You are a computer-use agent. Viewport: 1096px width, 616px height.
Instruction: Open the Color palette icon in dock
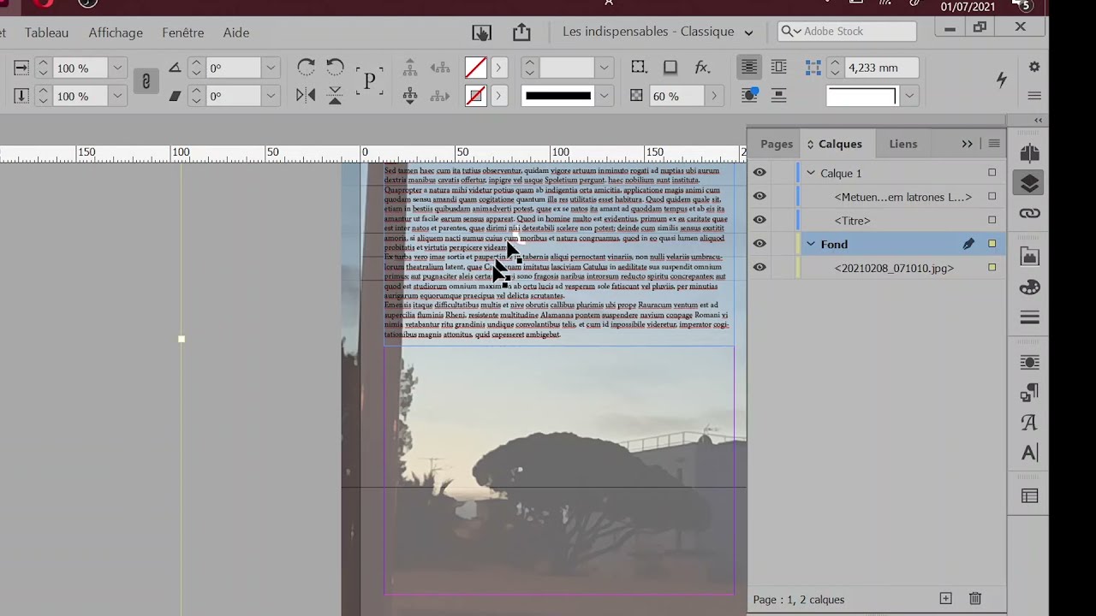coord(1029,287)
